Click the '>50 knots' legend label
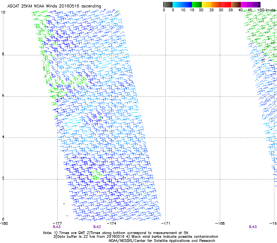277x243 pixels. click(267, 10)
